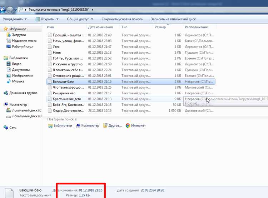
Task: Sort by Размер column header
Action: click(x=160, y=27)
